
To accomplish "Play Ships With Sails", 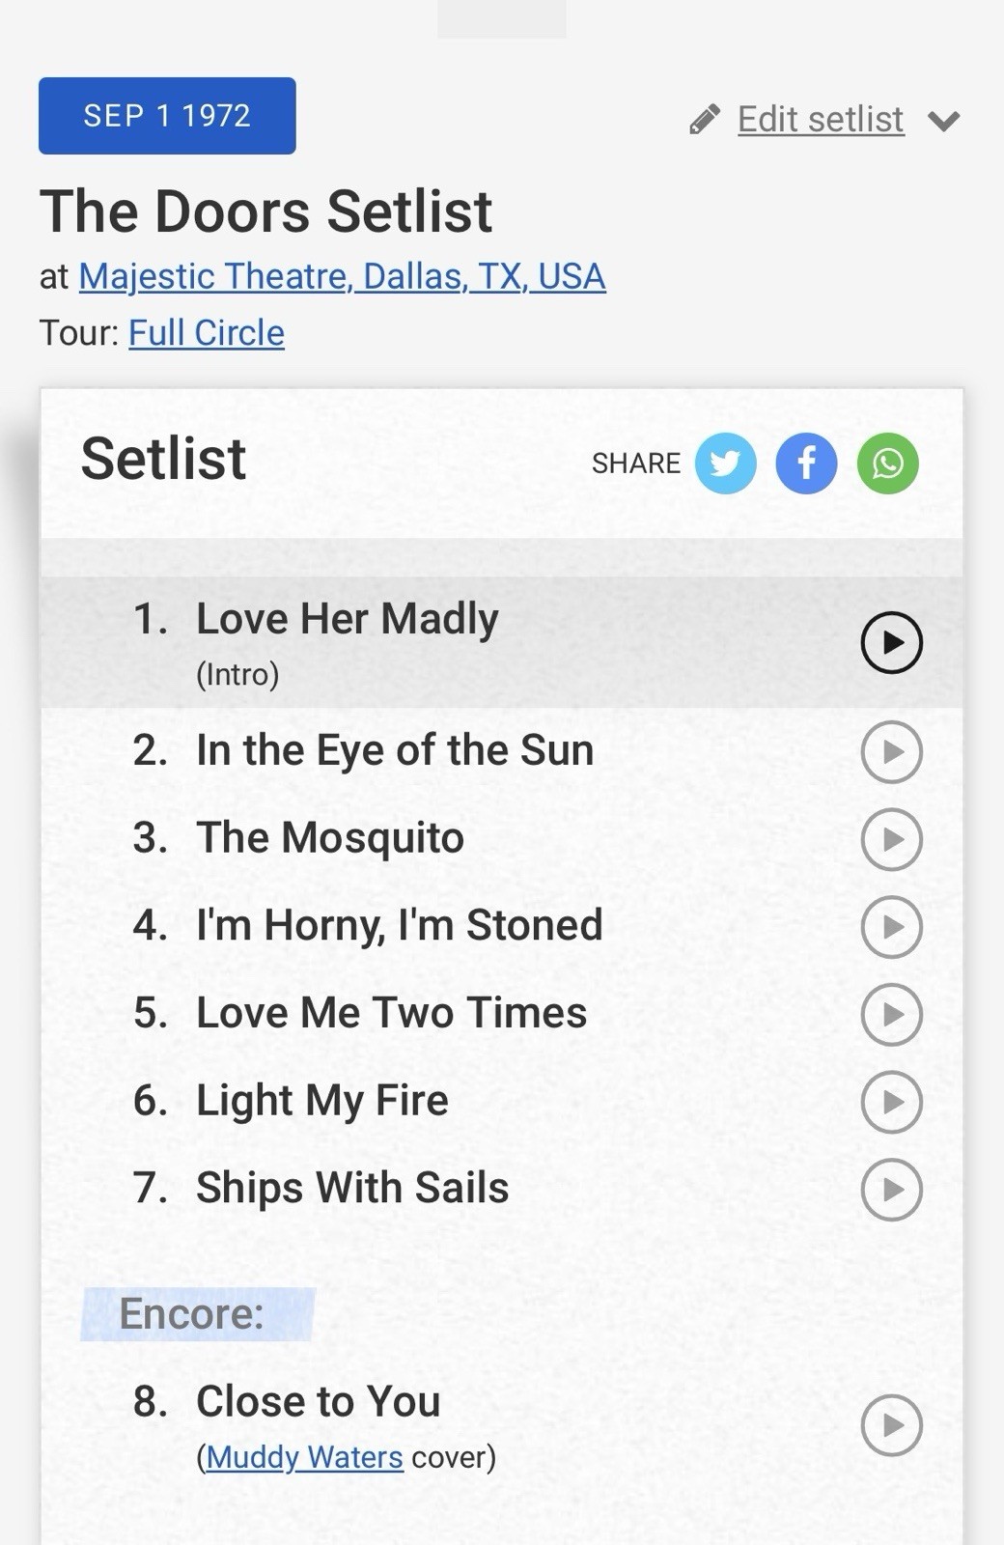I will 891,1190.
